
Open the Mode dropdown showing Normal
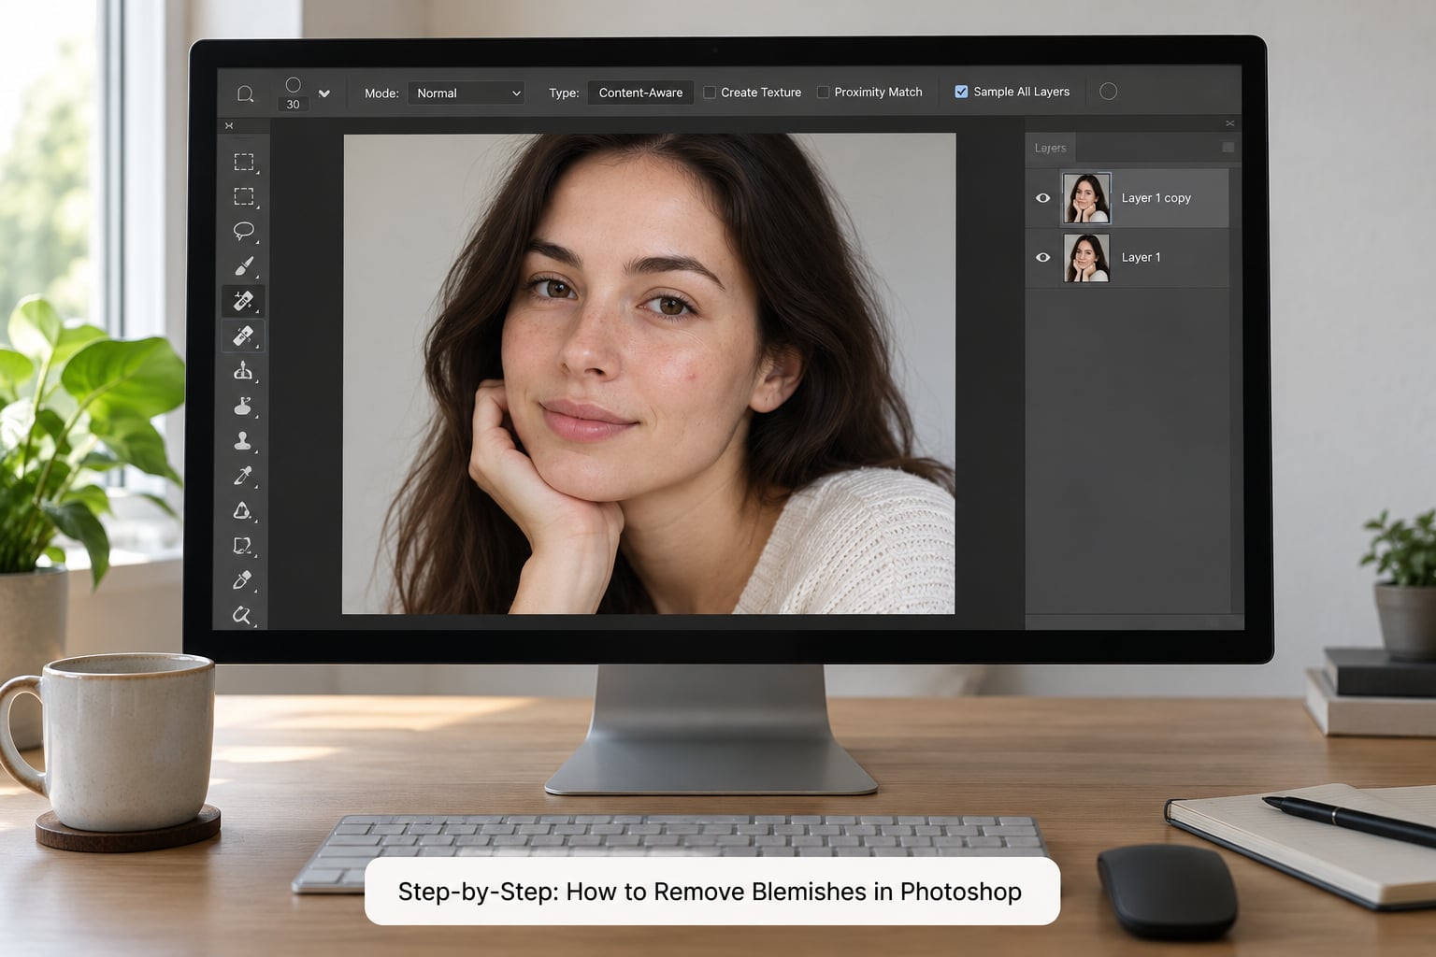[466, 93]
